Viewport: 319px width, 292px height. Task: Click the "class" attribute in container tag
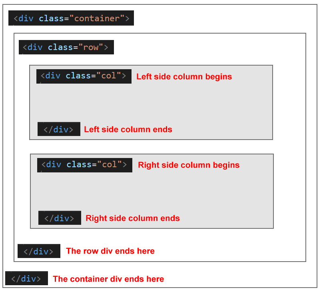click(x=52, y=18)
